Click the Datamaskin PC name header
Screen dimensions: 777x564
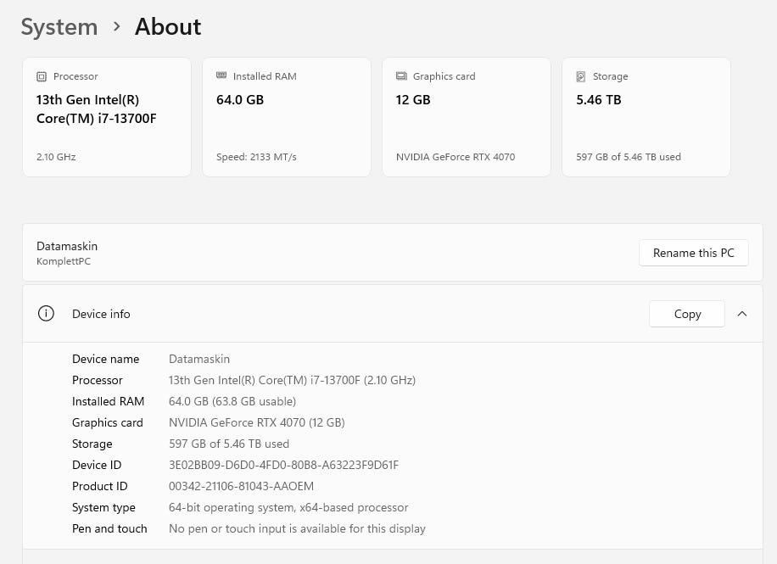pos(67,246)
